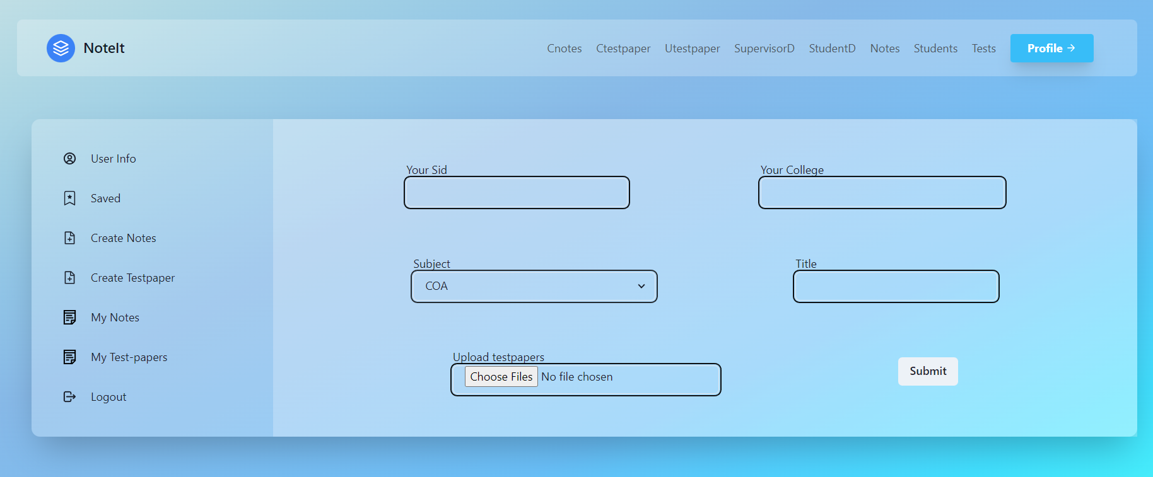The height and width of the screenshot is (477, 1153).
Task: Click the Create Testpaper file-plus icon
Action: point(70,278)
